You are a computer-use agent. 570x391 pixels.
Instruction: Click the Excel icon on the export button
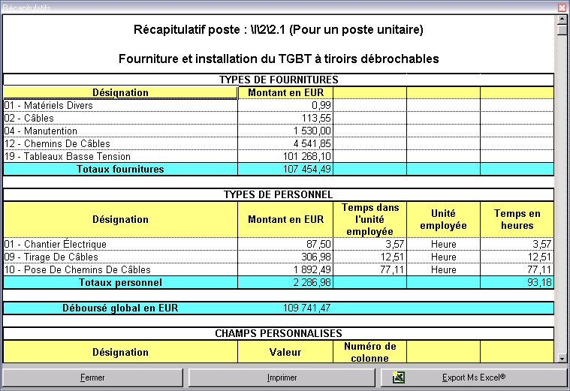[399, 377]
